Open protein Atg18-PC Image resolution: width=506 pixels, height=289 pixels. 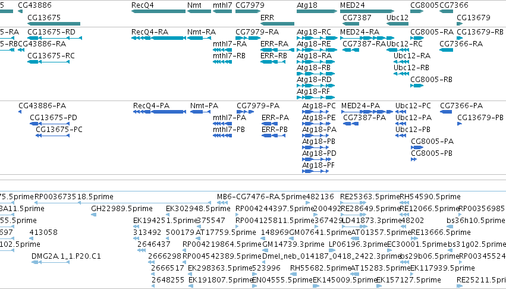(x=315, y=112)
